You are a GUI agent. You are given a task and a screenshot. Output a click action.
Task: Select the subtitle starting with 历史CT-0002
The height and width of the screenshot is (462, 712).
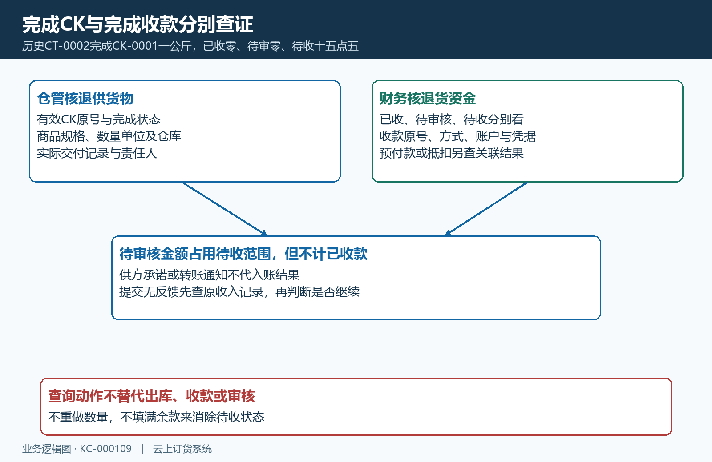point(190,46)
